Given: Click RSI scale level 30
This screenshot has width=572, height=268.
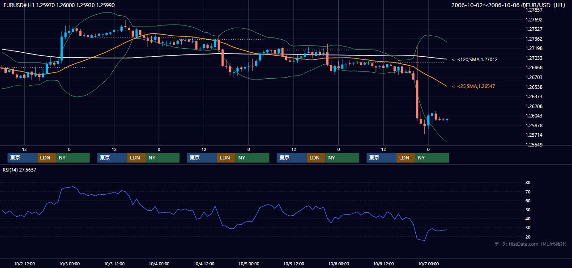Looking at the screenshot, I should click(528, 228).
